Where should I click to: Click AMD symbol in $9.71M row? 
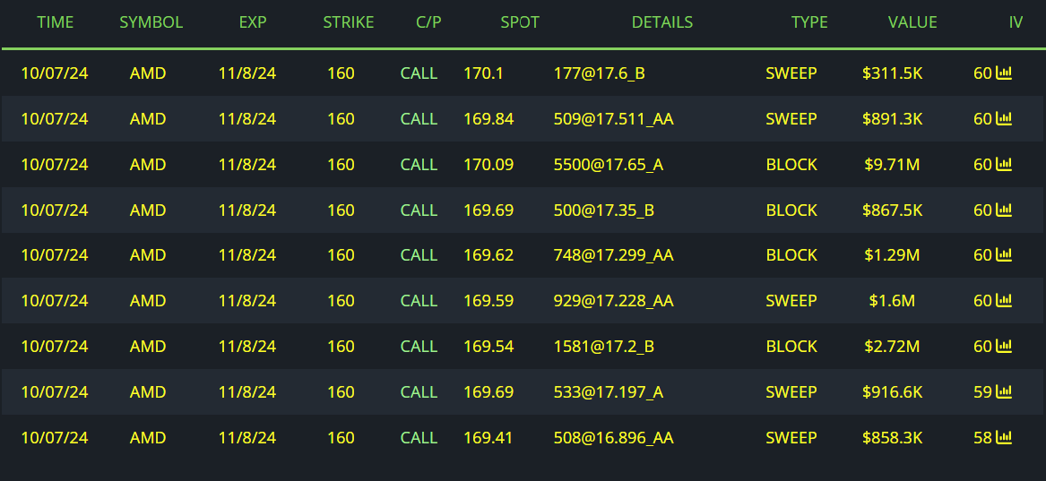[147, 164]
